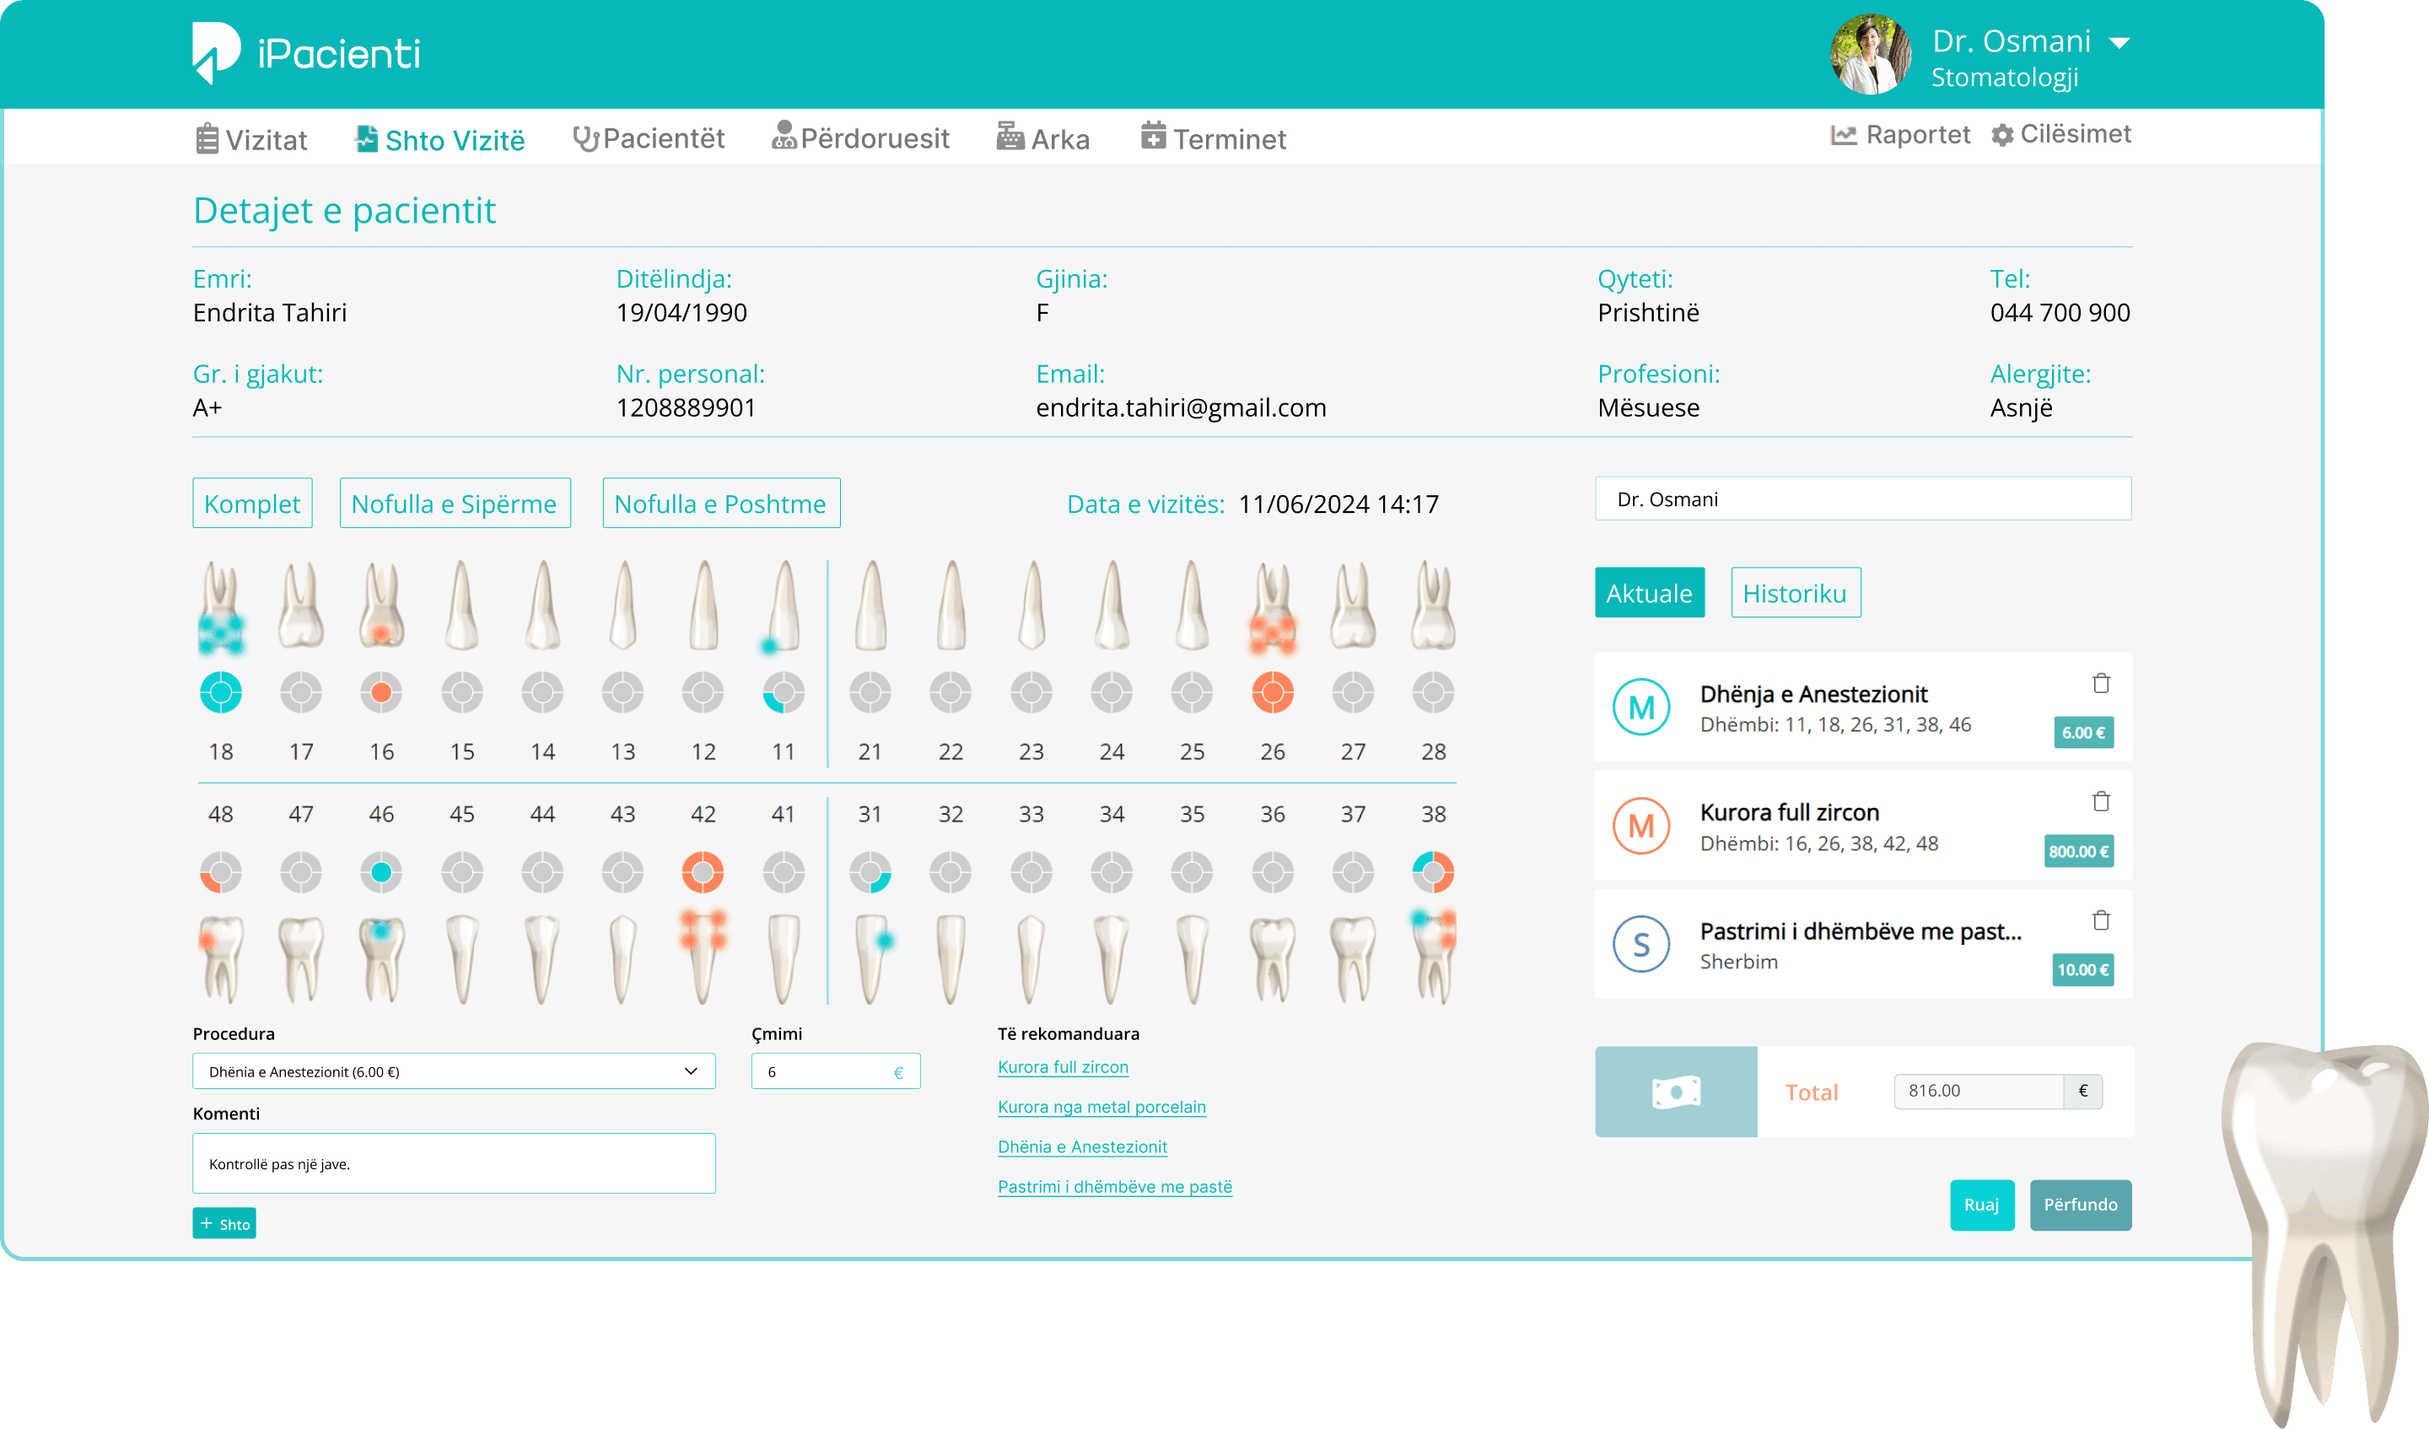Open the Dr. Osmani profile menu arrow
Viewport: 2429px width, 1429px height.
click(x=2119, y=43)
